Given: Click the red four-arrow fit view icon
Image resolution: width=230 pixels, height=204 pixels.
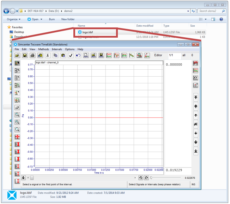Looking at the screenshot, I should [x=17, y=137].
